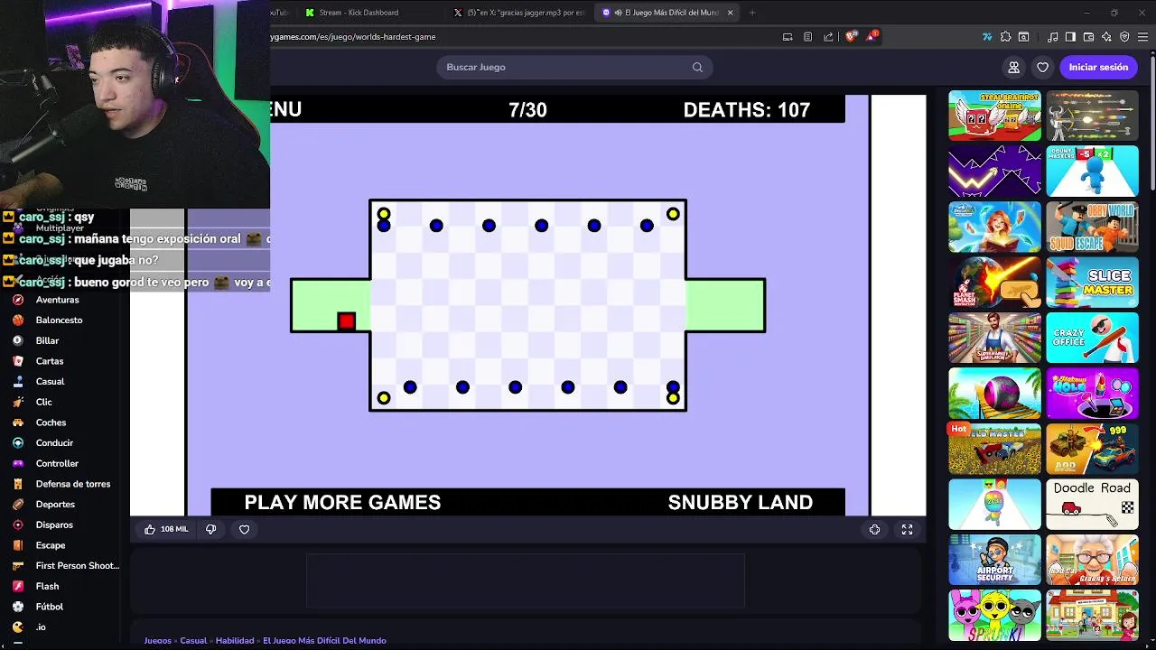This screenshot has width=1156, height=650.
Task: Open the Obby World Squid Escape thumbnail
Action: 1092,227
